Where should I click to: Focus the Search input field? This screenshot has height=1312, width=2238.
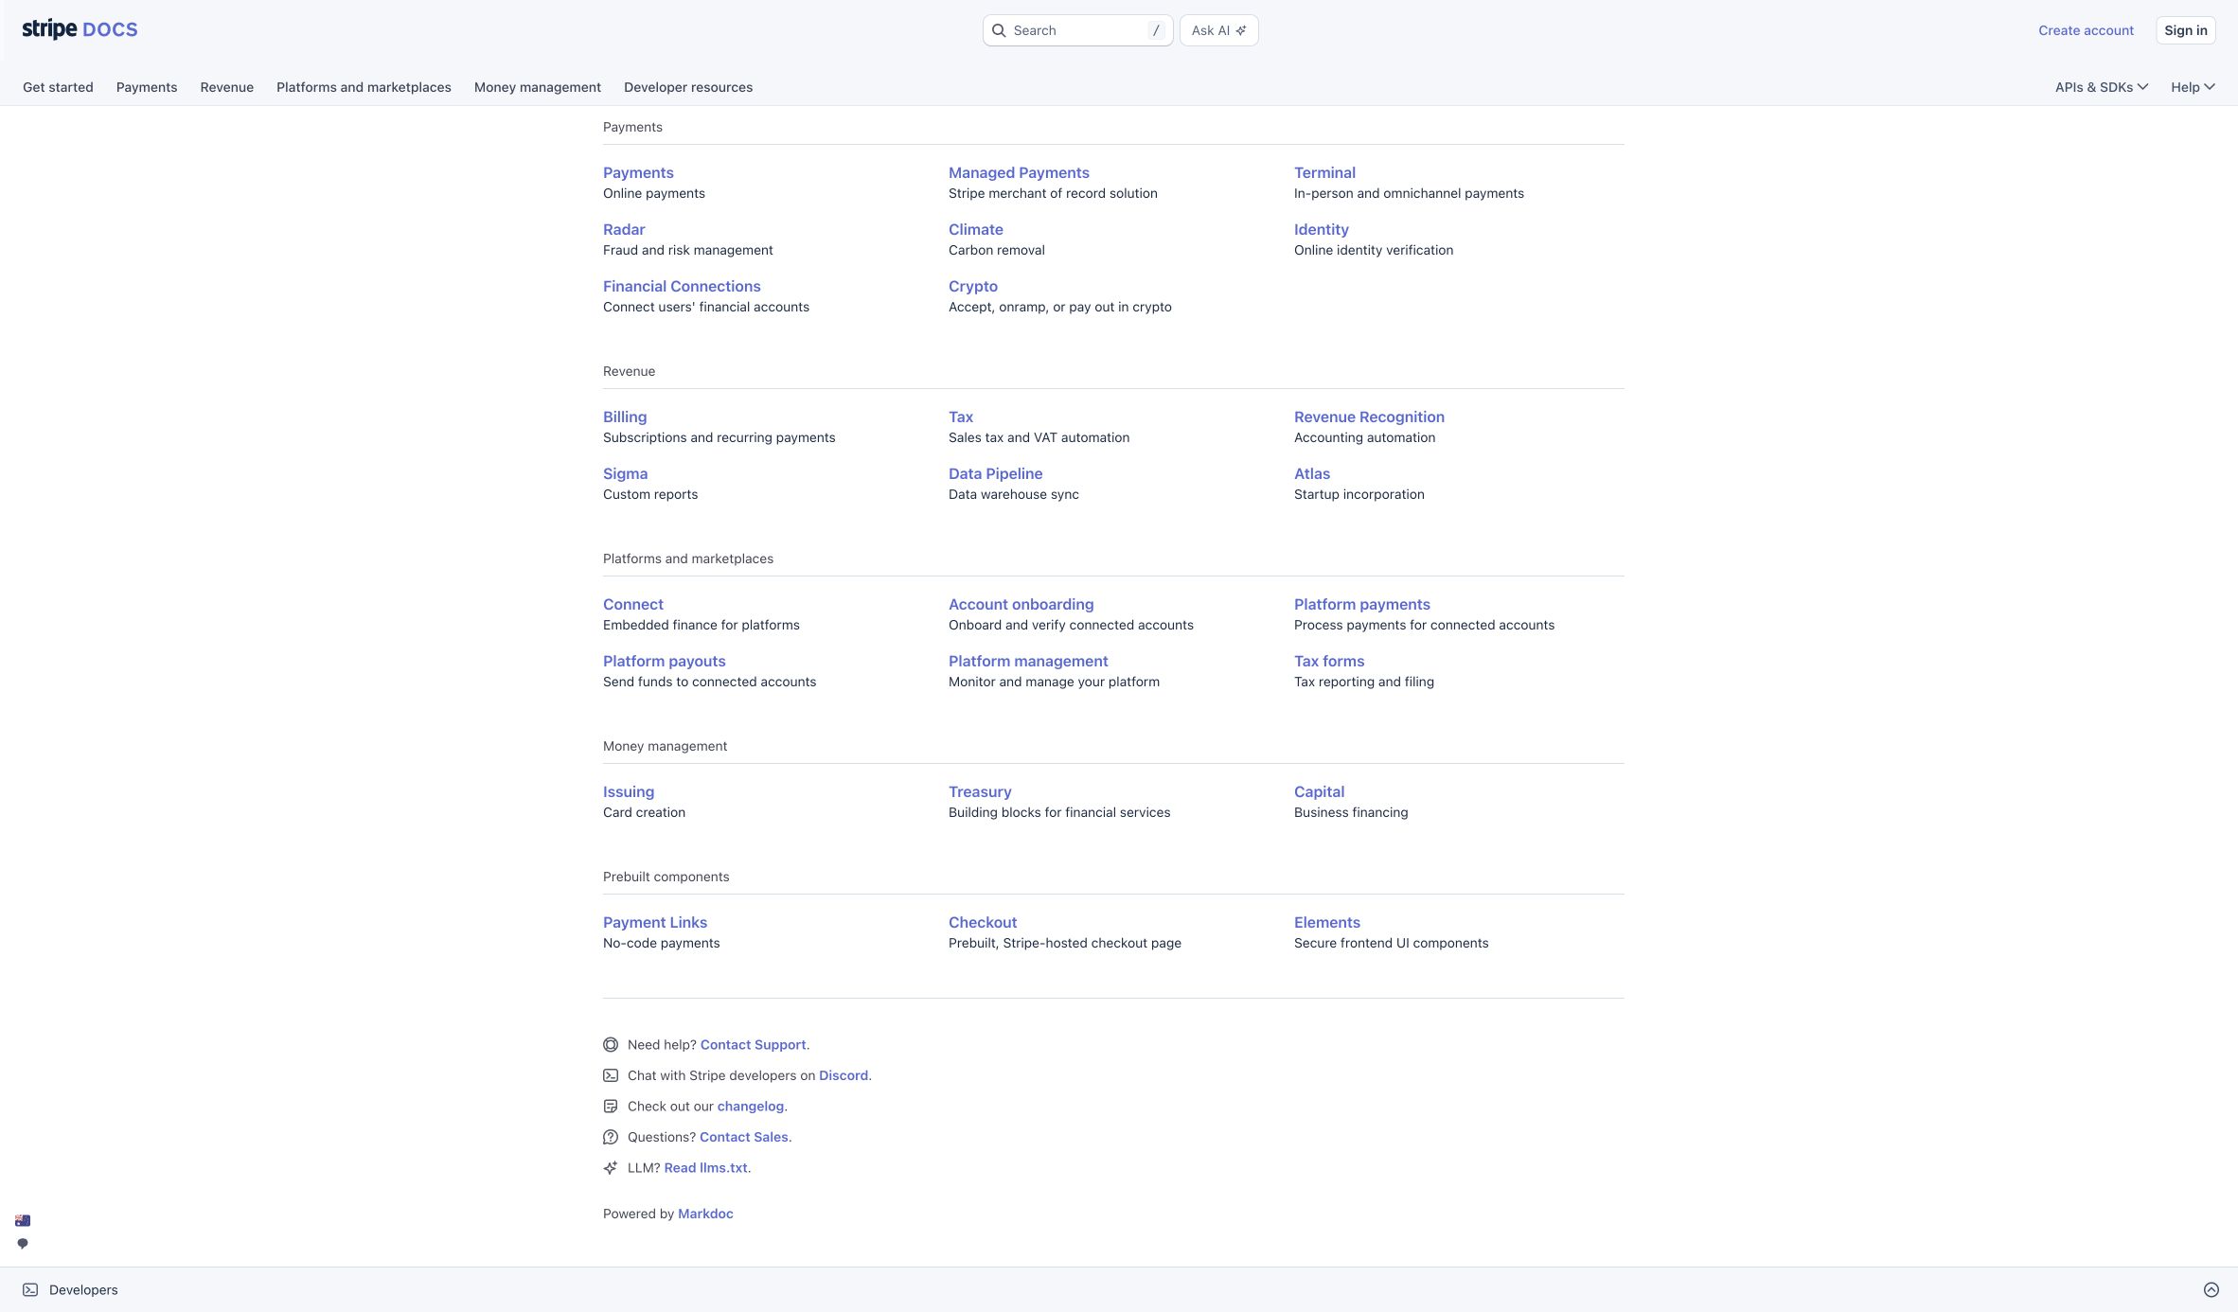(1077, 30)
